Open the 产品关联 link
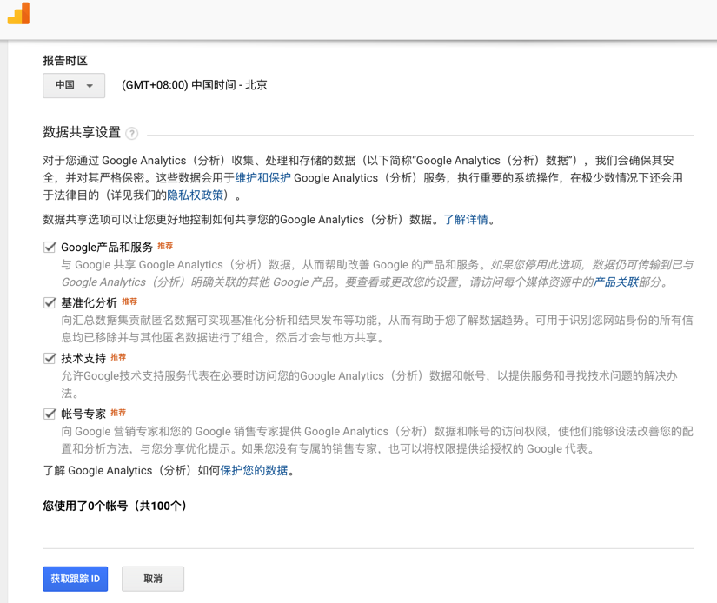Screen dimensions: 717x603 coord(616,282)
